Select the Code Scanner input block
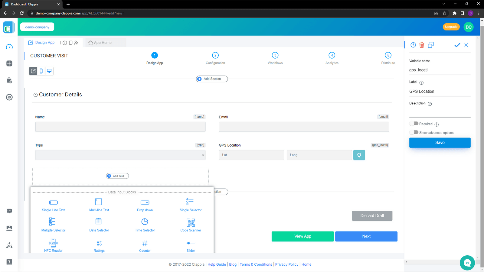This screenshot has width=484, height=272. (190, 225)
